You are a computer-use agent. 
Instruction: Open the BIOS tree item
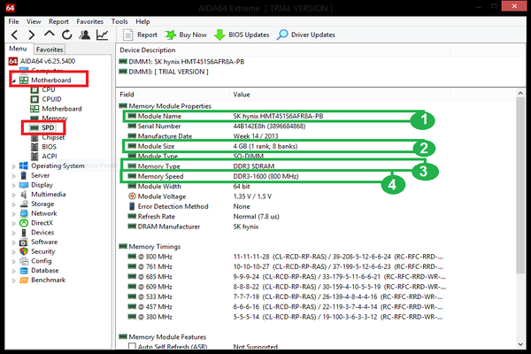pyautogui.click(x=49, y=147)
